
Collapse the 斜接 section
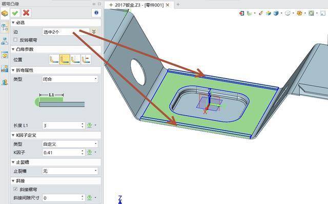[13, 180]
